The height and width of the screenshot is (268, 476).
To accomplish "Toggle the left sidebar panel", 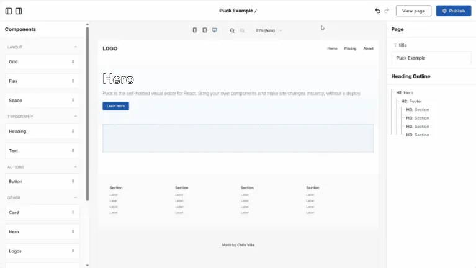I will (x=9, y=11).
